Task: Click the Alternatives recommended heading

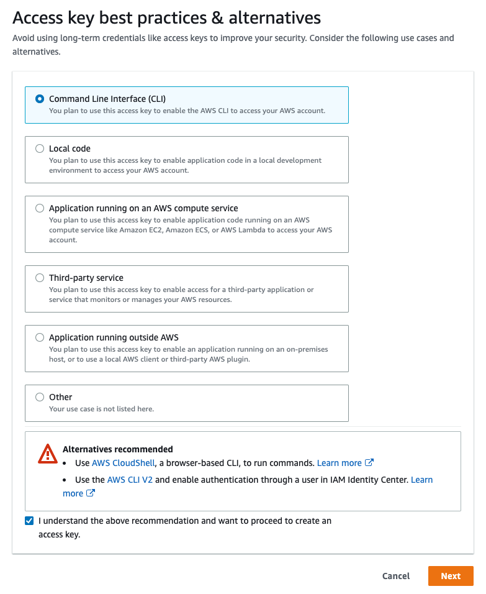Action: (118, 449)
